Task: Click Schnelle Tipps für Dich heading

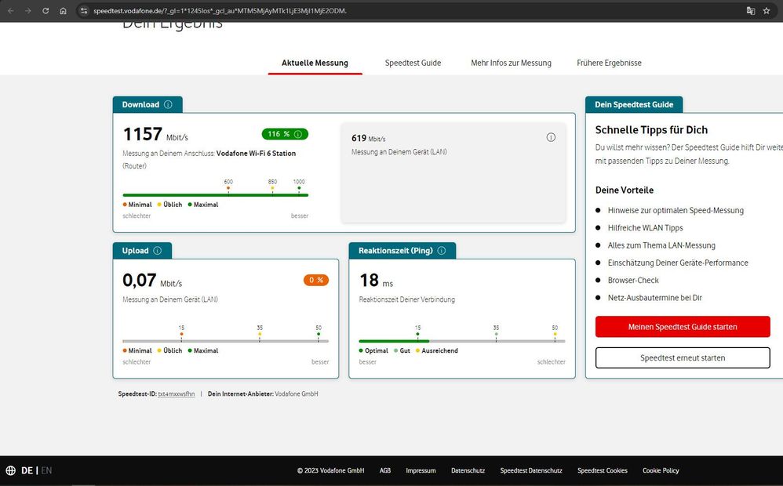Action: click(x=651, y=130)
